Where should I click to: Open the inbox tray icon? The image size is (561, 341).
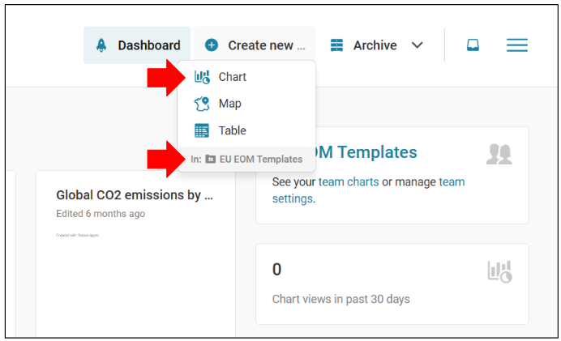pos(473,45)
